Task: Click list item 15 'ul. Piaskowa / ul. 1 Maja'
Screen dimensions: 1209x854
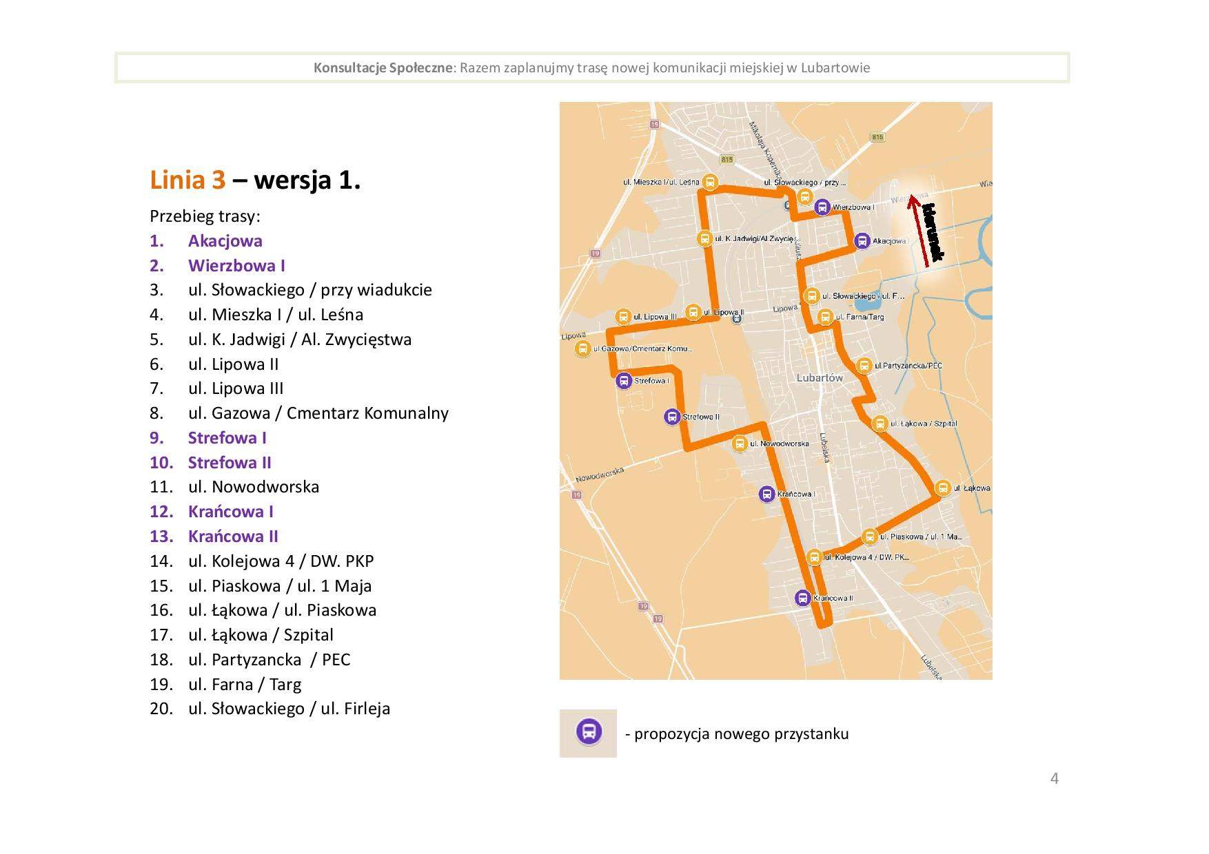Action: pos(261,586)
